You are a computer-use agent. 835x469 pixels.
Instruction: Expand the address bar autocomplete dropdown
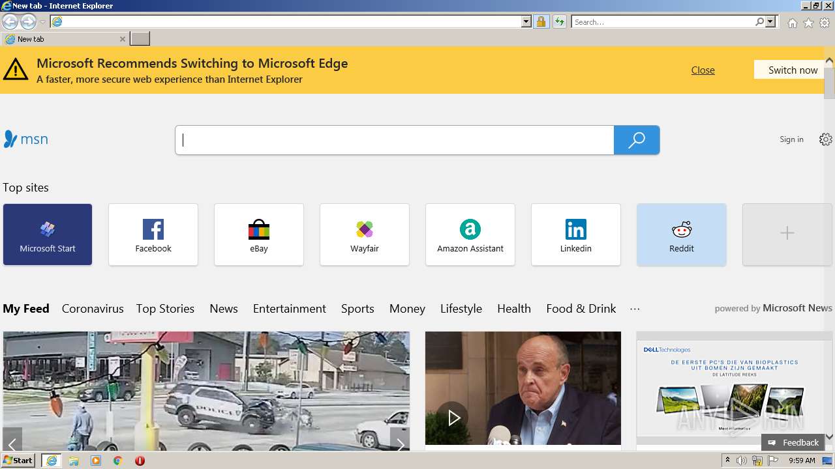pyautogui.click(x=526, y=22)
